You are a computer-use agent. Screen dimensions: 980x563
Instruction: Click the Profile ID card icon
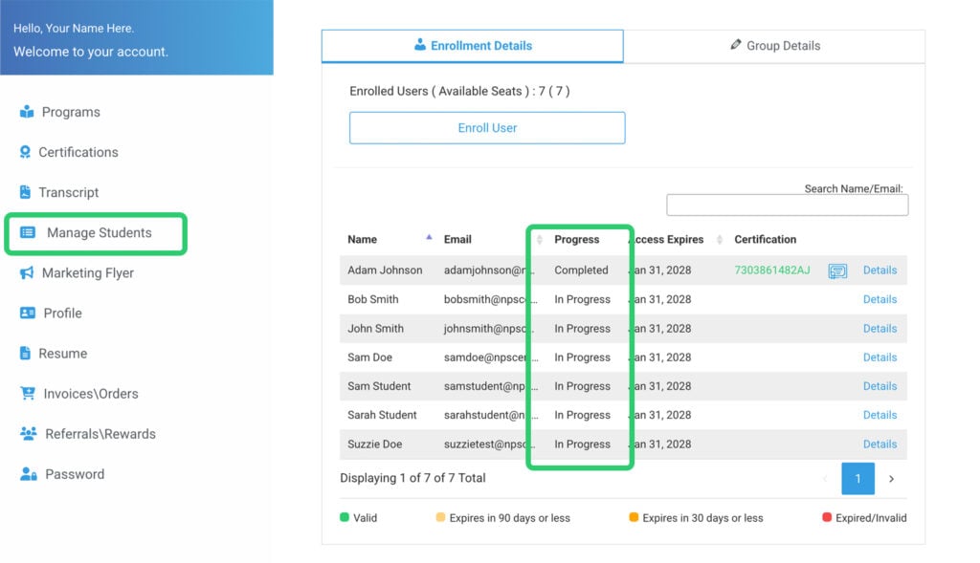[28, 313]
